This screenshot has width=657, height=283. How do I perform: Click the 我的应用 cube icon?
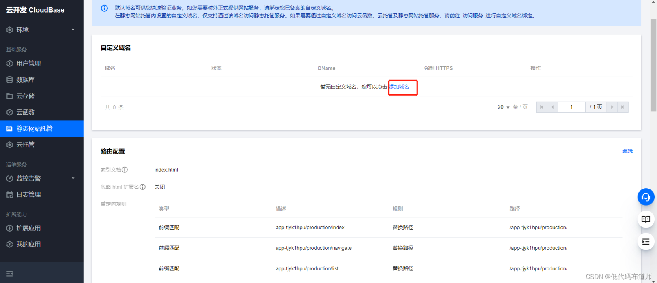pyautogui.click(x=10, y=244)
